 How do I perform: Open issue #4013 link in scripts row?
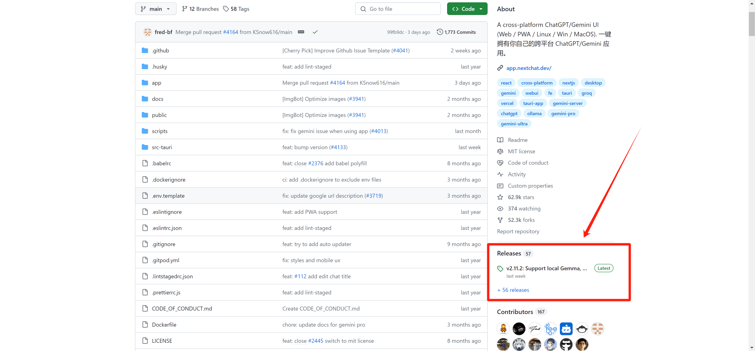click(x=379, y=131)
